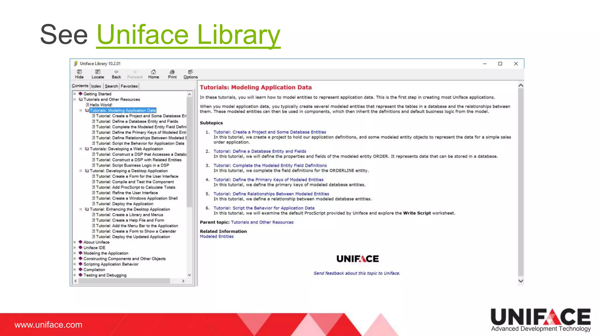Viewport: 599px width, 336px height.
Task: Collapse Tutorials: Developing a Web Application node
Action: (81, 149)
